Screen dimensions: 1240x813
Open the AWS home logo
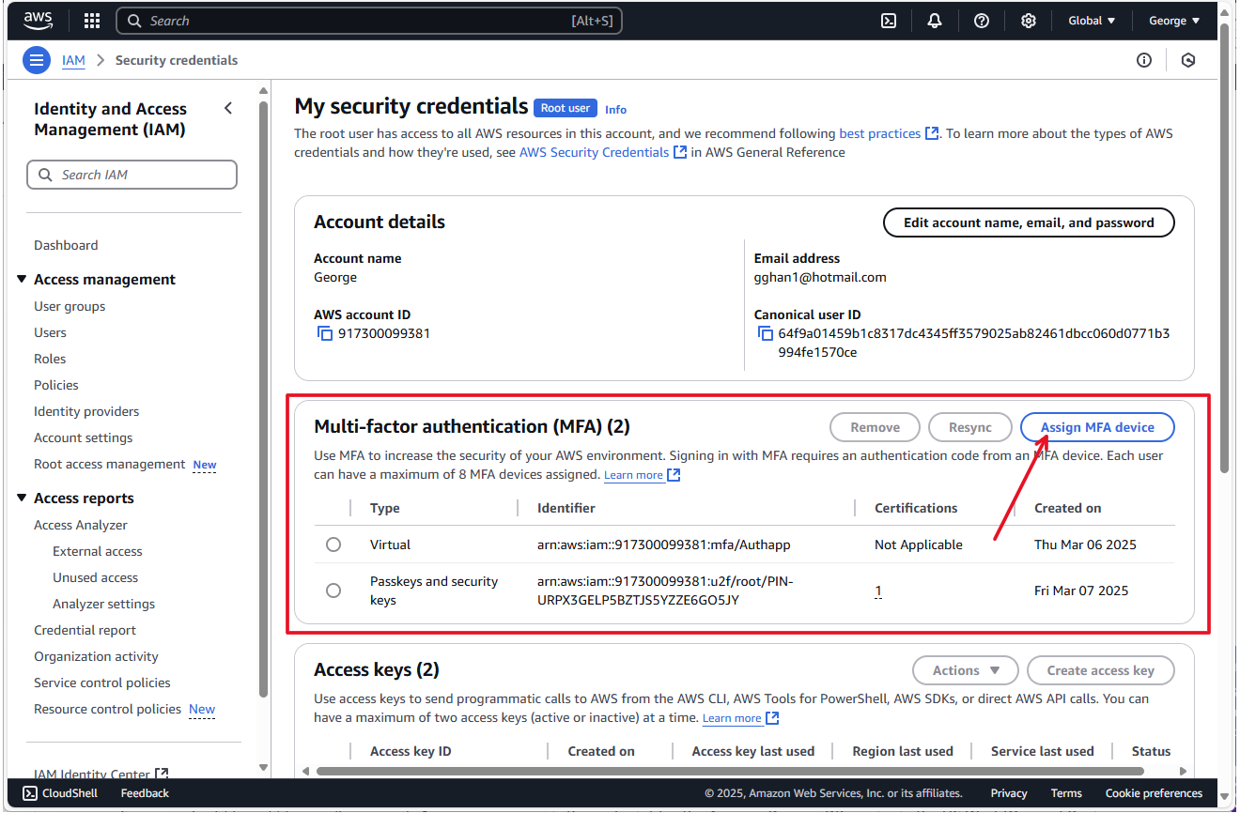coord(39,21)
